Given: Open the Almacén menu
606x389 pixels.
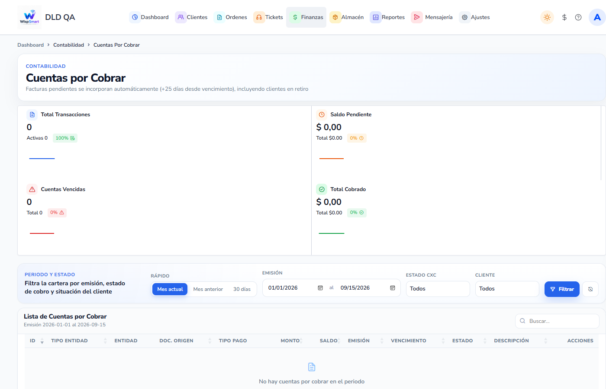Looking at the screenshot, I should tap(347, 17).
